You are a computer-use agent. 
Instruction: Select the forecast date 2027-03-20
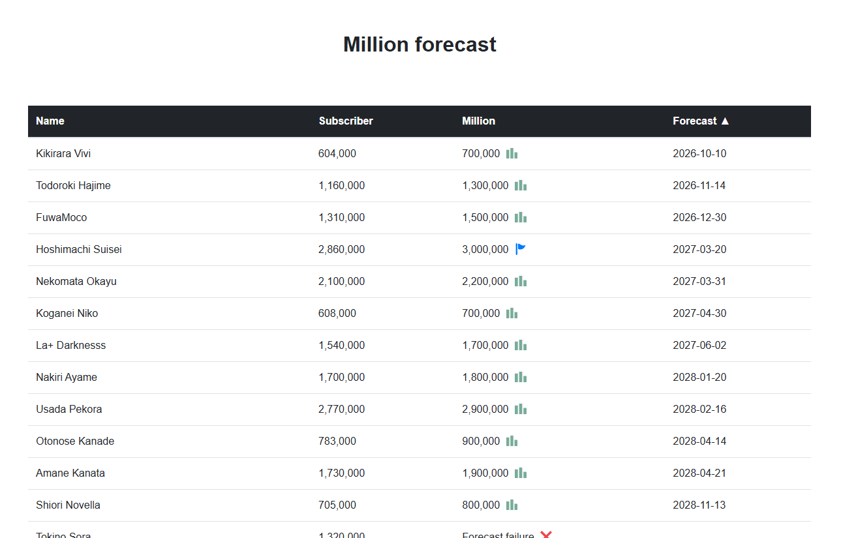(699, 250)
